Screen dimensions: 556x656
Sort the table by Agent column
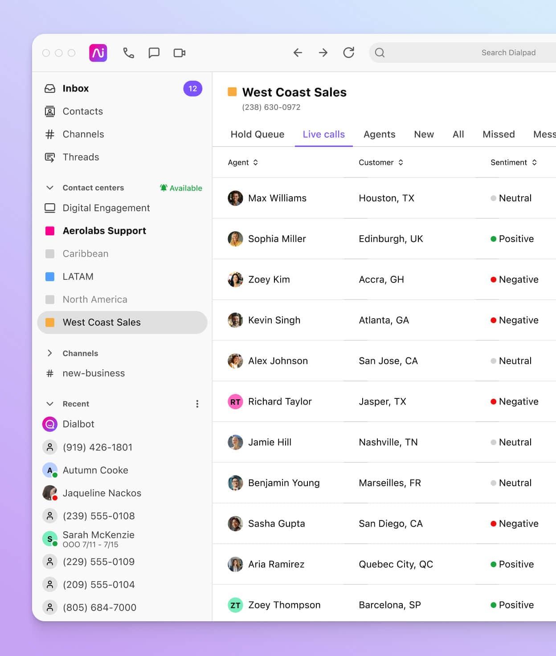tap(255, 162)
